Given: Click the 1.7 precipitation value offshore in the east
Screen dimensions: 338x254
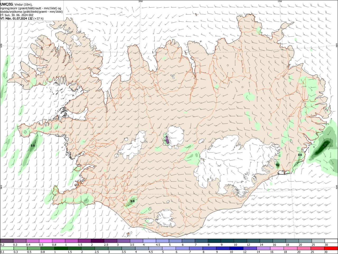Looking at the screenshot, I should tap(325, 146).
